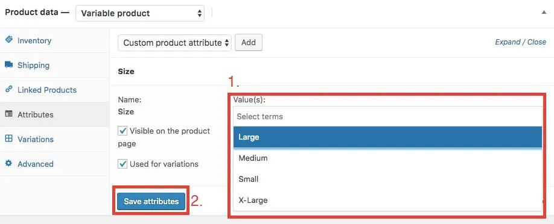This screenshot has height=224, width=554.
Task: Click the Attributes list icon
Action: pos(9,114)
